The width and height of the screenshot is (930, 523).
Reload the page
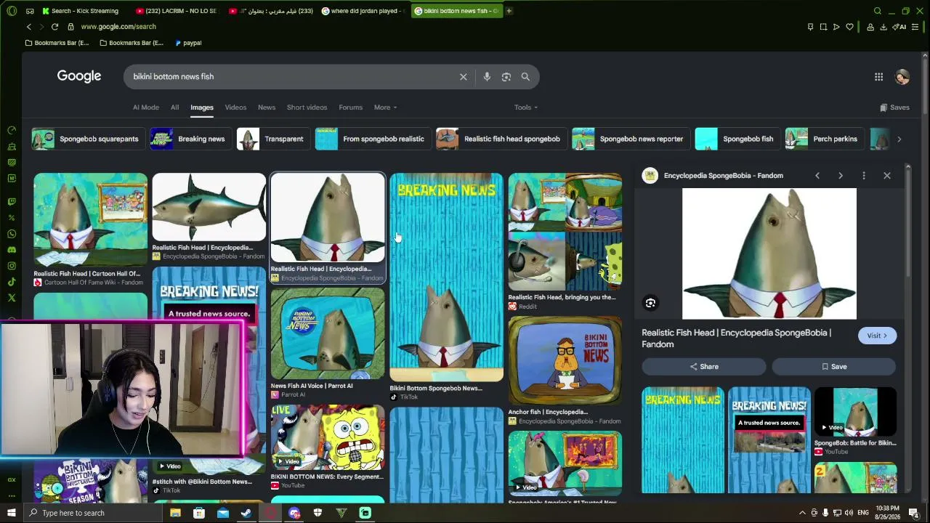[54, 27]
